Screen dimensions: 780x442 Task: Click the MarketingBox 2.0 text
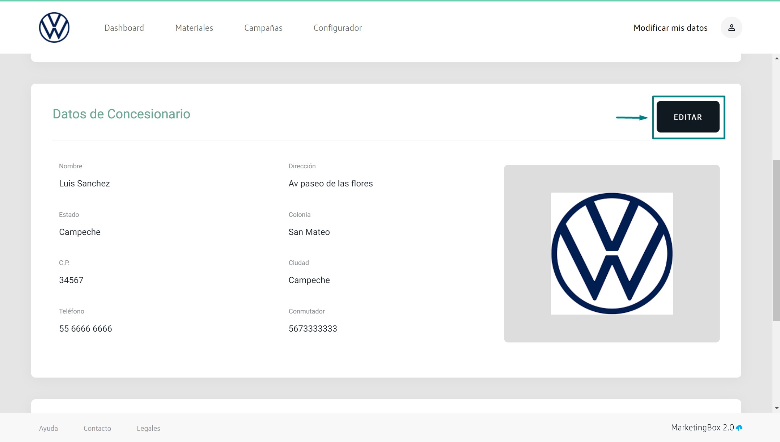tap(702, 428)
